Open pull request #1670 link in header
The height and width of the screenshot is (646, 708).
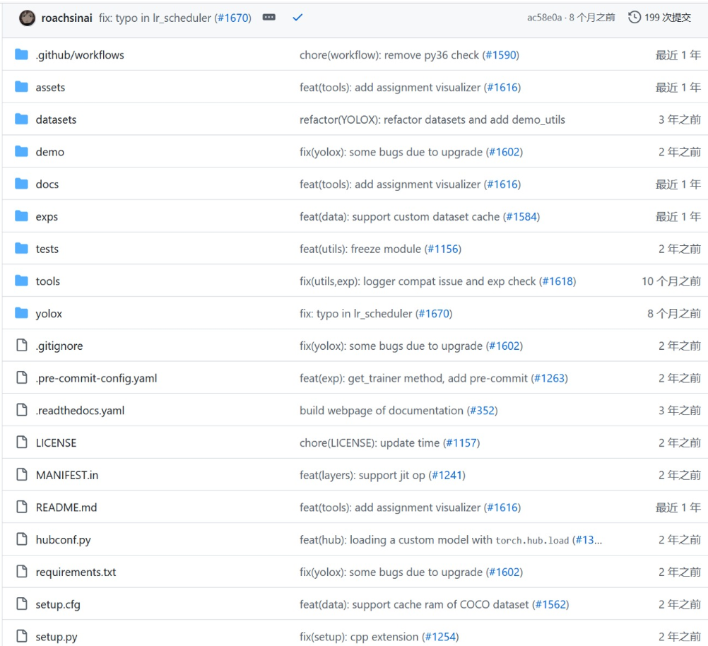[x=232, y=18]
